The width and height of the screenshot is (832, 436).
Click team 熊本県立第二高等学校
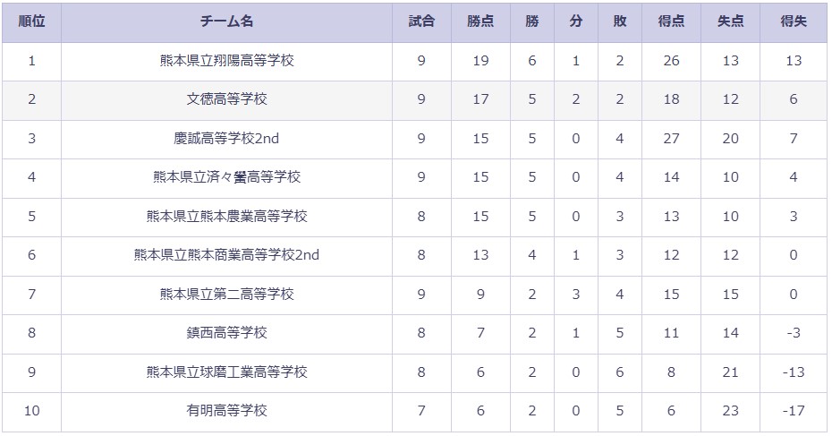[226, 295]
